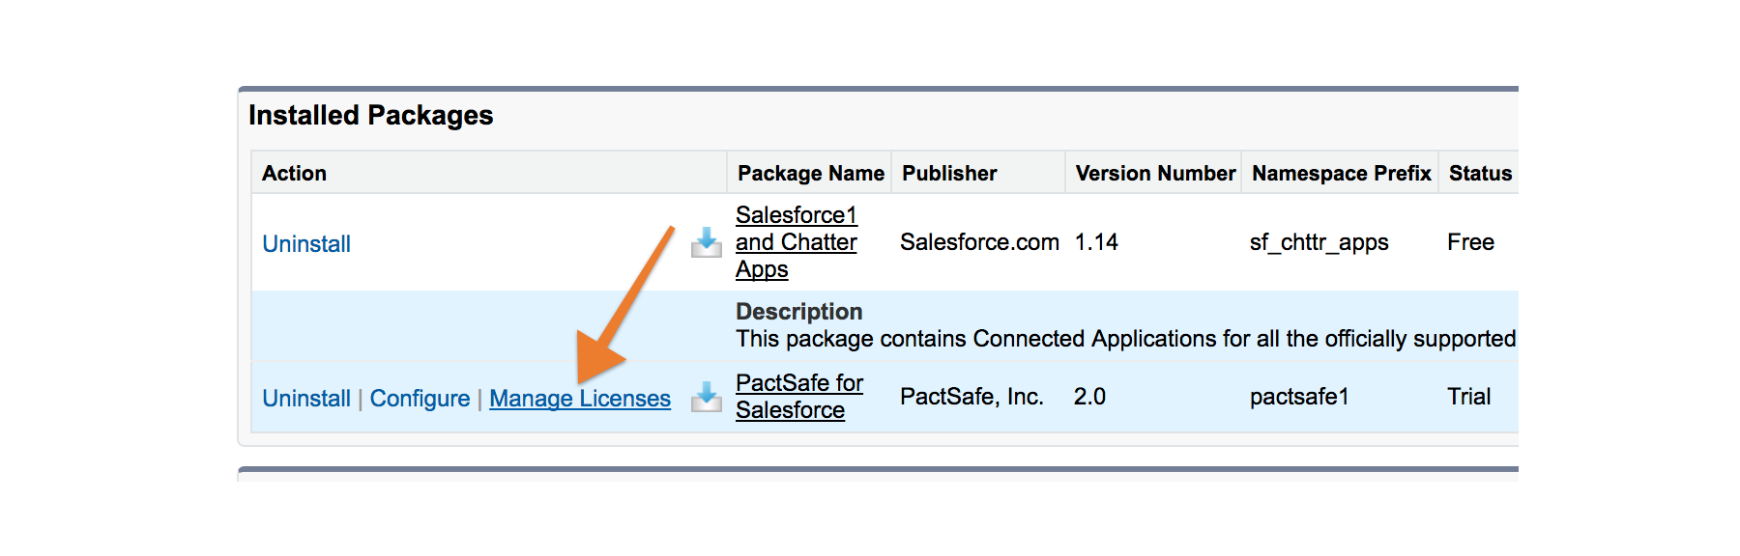Click the Package Name column header
This screenshot has height=556, width=1740.
(x=811, y=174)
